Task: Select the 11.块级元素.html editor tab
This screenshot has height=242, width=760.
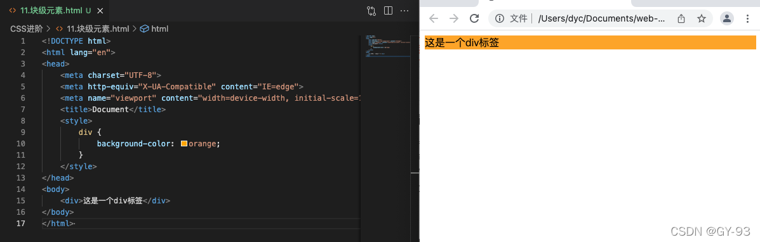Action: (x=55, y=10)
